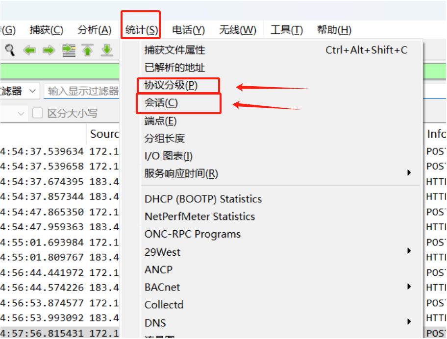447x339 pixels.
Task: Open the 分析(A) menu
Action: 95,29
